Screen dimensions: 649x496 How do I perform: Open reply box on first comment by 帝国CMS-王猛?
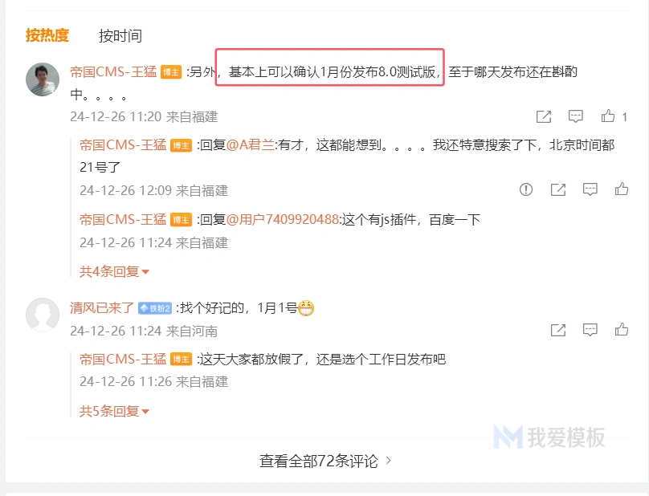575,116
